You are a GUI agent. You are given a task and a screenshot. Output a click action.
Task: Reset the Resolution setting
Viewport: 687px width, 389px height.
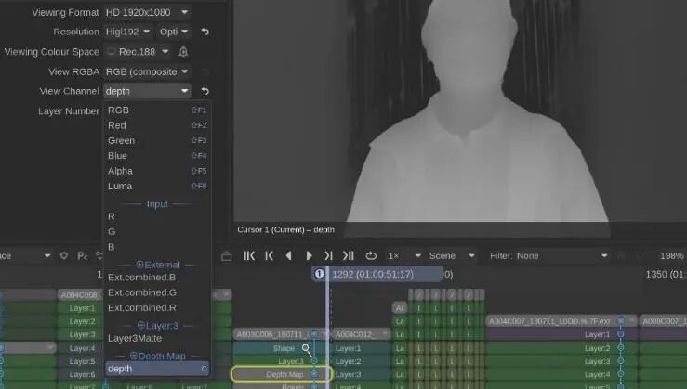(x=205, y=32)
